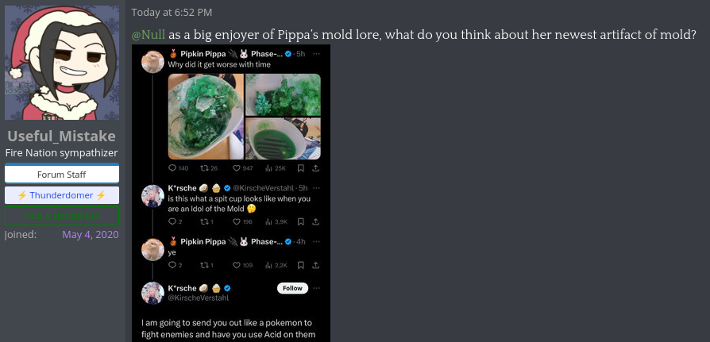Screen dimensions: 710x342
Task: Bookmark the top Pipkin Pippa tweet
Action: (x=300, y=168)
